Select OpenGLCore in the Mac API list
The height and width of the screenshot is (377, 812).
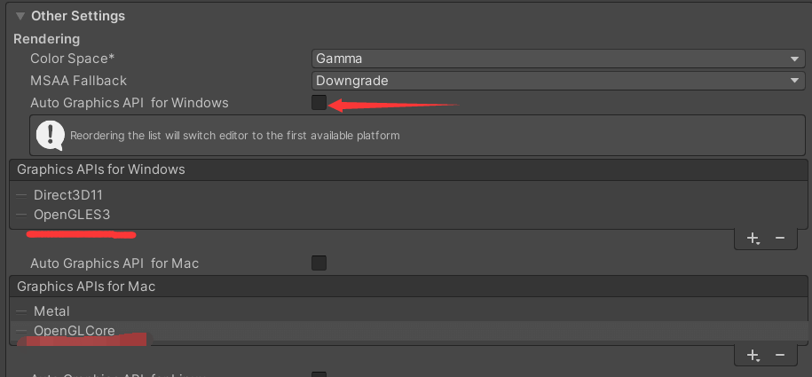click(x=408, y=330)
